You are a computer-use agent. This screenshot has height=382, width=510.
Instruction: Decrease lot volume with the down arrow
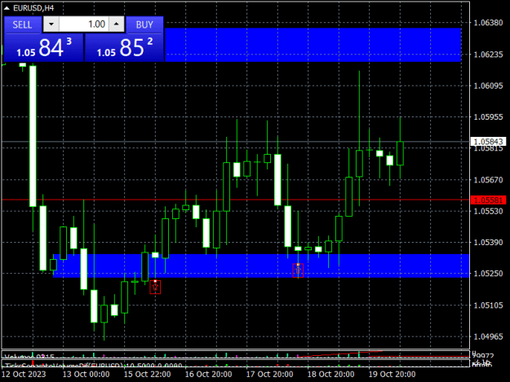click(51, 24)
